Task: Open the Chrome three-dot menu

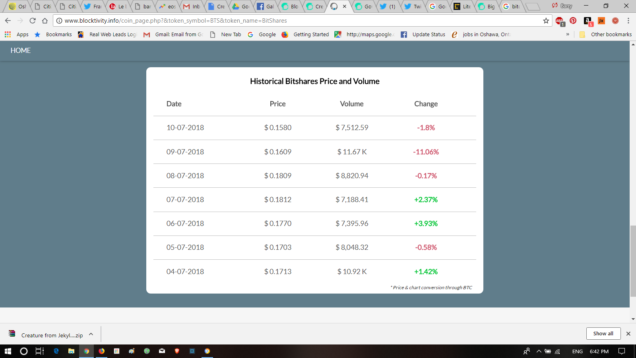Action: [628, 21]
